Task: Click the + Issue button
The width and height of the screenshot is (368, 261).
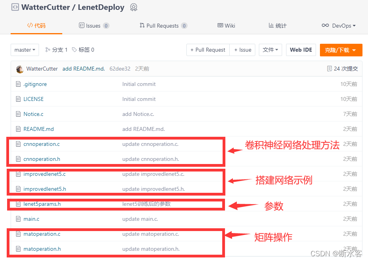Action: click(242, 50)
